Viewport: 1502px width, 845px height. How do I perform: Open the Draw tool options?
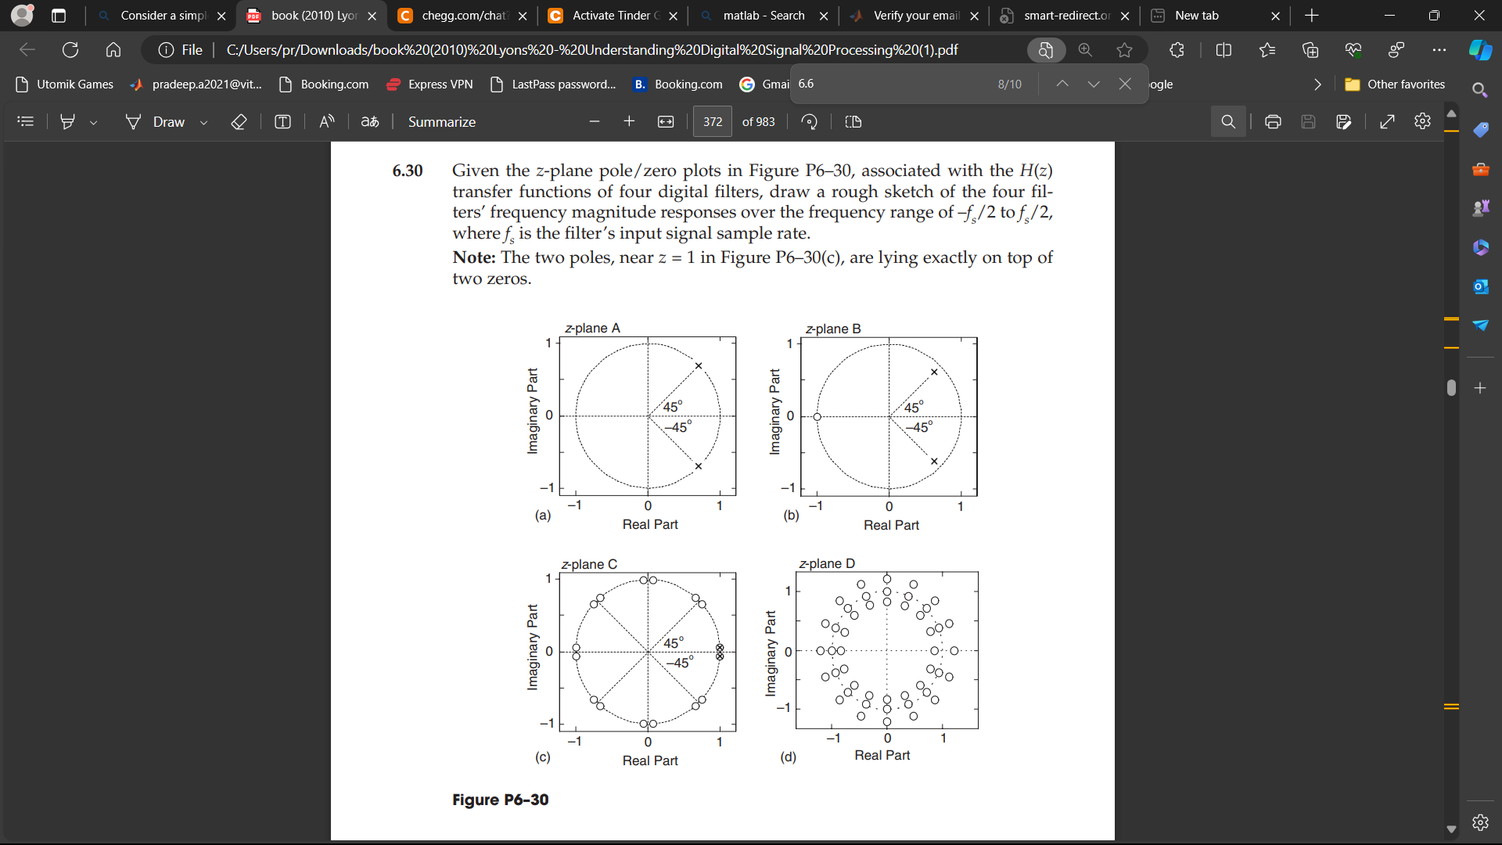pyautogui.click(x=203, y=121)
